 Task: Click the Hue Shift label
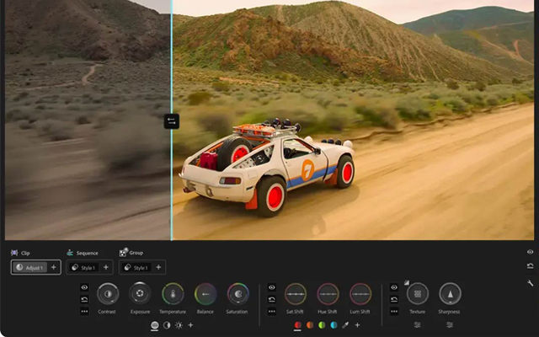coord(328,312)
